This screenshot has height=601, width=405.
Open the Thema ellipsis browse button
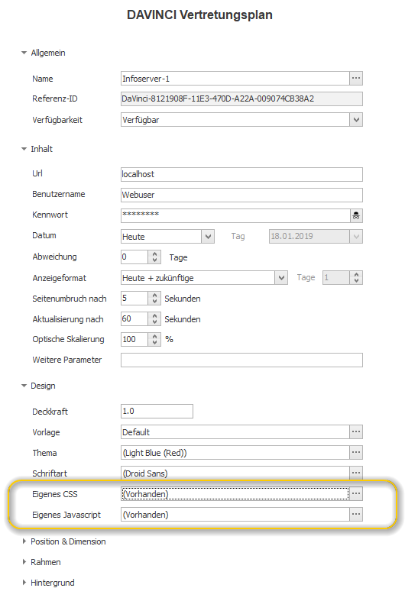tap(356, 452)
